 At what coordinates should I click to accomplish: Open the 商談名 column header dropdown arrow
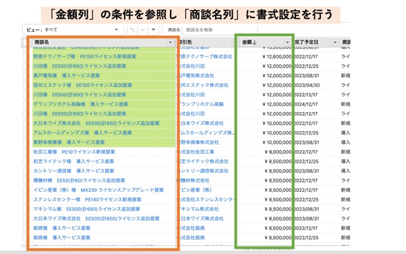click(x=170, y=42)
